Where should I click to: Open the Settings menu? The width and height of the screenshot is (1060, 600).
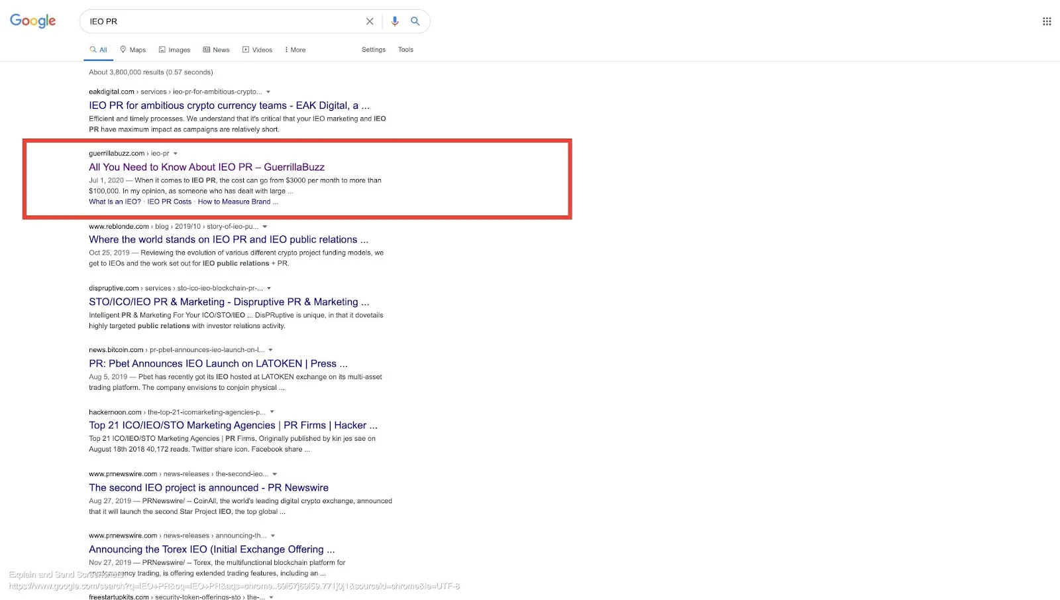373,49
